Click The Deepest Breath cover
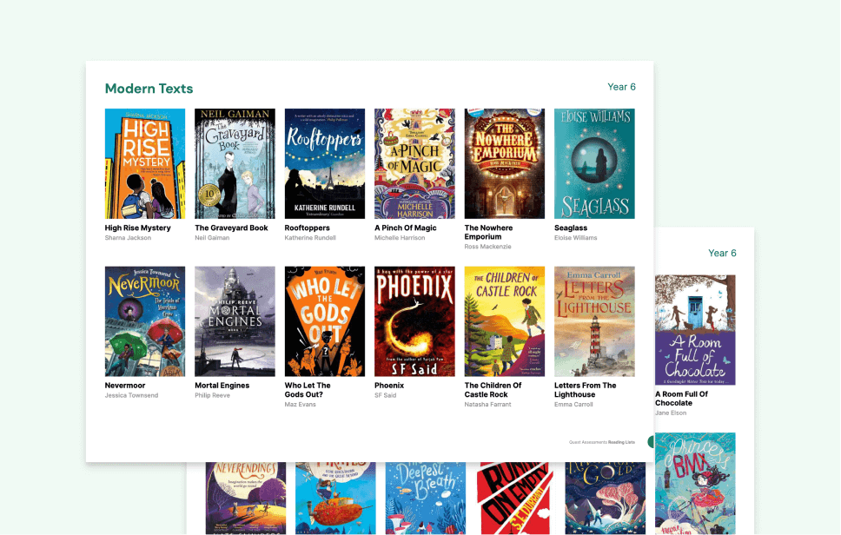This screenshot has height=535, width=841. [426, 498]
